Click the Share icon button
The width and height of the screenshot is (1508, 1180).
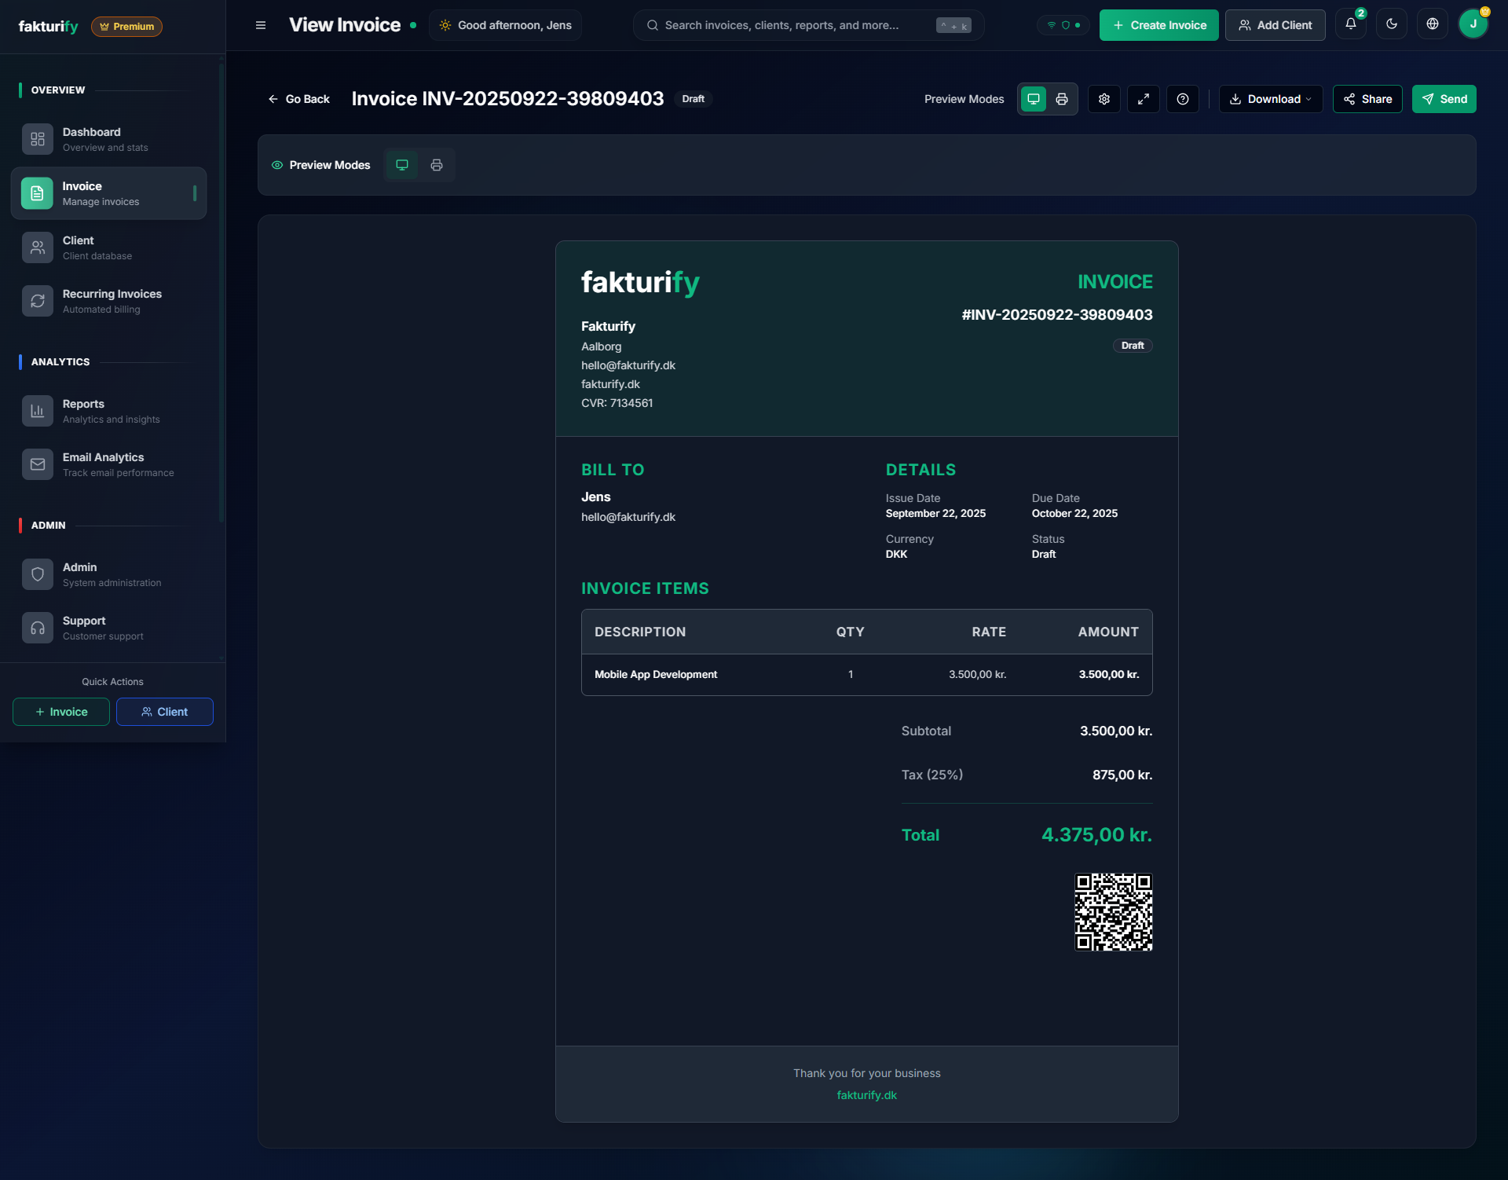(1367, 99)
